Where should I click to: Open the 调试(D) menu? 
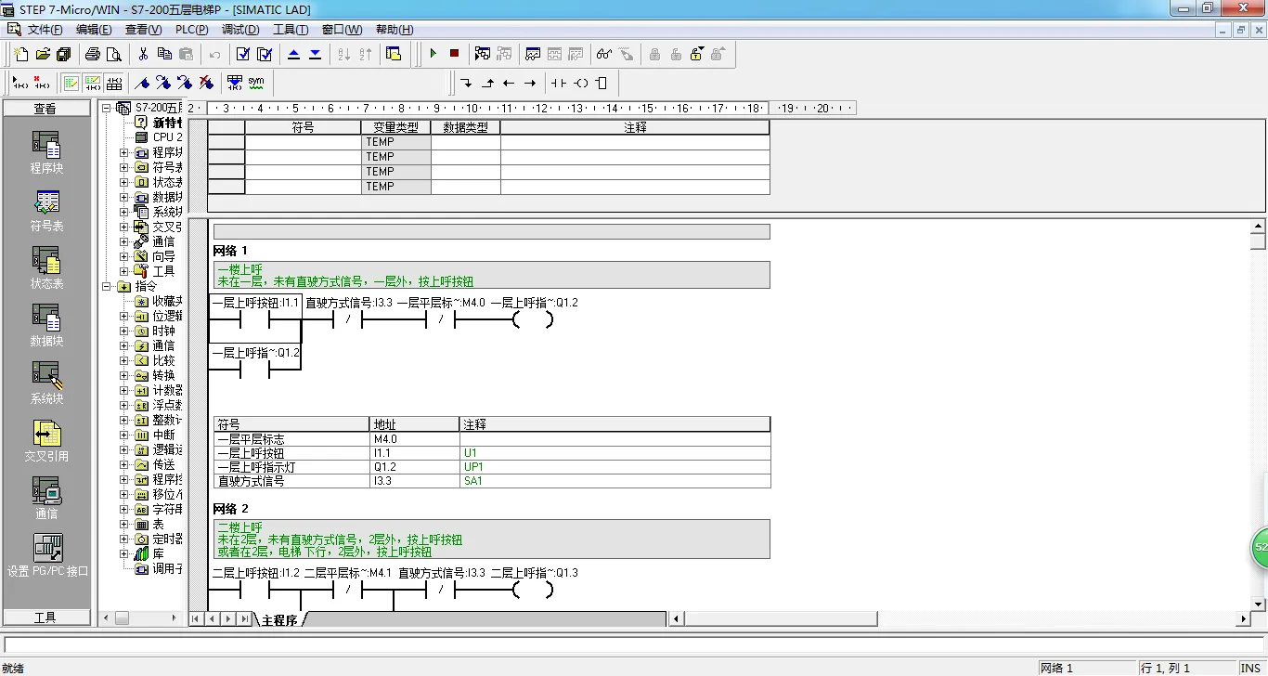click(240, 30)
